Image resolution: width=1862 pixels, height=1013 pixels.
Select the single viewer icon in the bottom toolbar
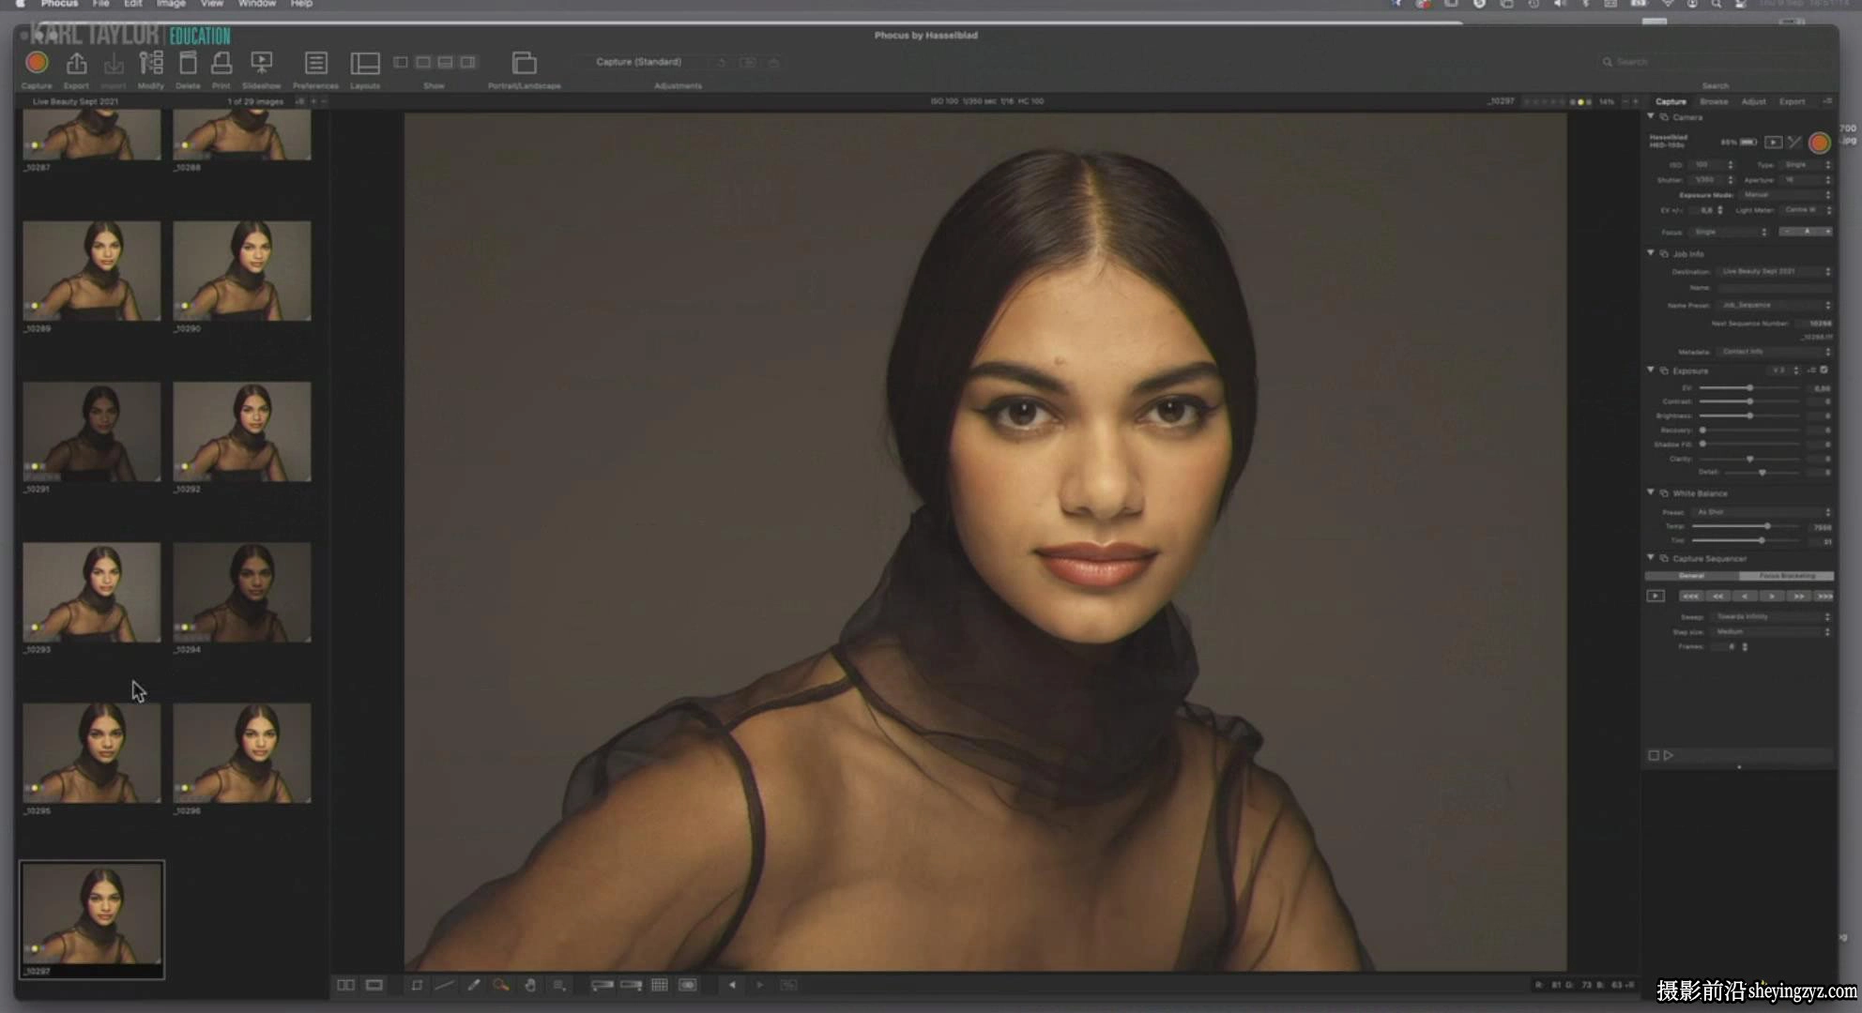click(x=374, y=985)
